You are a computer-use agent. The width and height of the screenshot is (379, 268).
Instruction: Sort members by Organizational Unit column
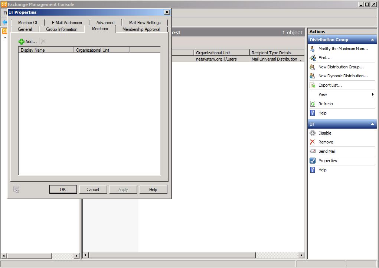pos(102,50)
